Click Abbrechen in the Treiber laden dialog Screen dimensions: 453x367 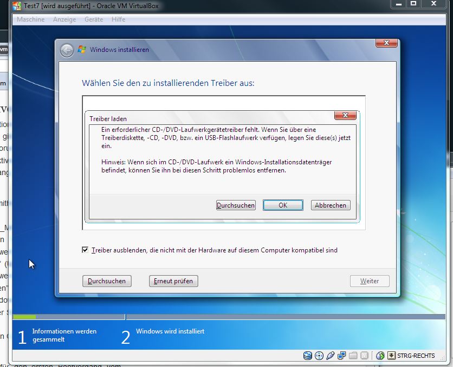pos(331,205)
